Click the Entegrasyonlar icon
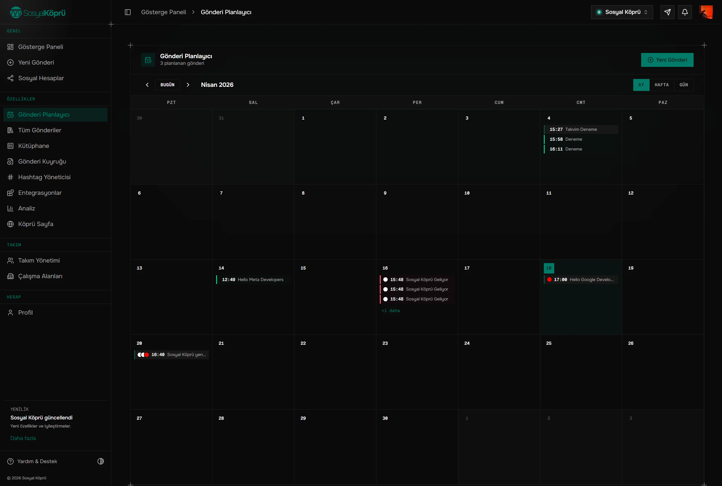Viewport: 722px width, 486px height. 10,193
